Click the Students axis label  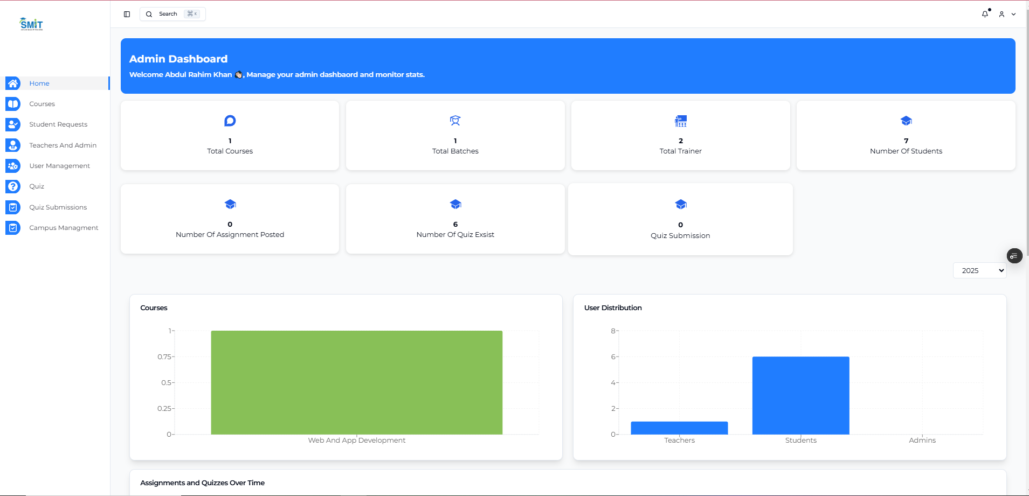click(801, 441)
